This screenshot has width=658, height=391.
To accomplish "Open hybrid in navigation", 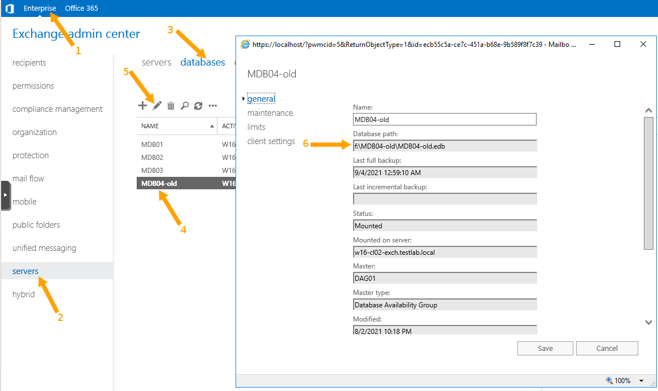I will pyautogui.click(x=24, y=294).
